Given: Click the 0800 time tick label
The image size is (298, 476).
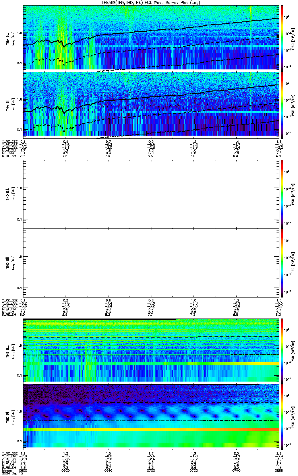Looking at the screenshot, I should (278, 470).
